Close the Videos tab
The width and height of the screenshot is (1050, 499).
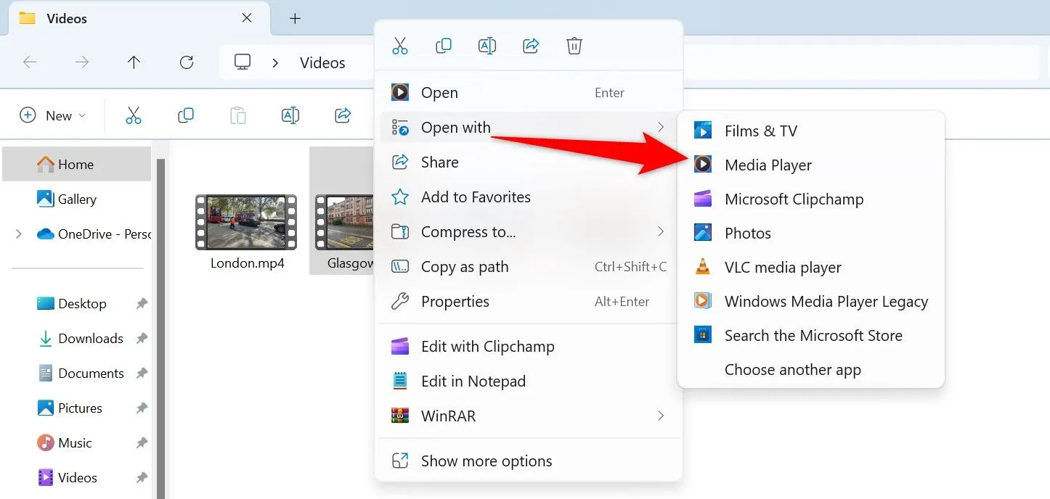(247, 18)
